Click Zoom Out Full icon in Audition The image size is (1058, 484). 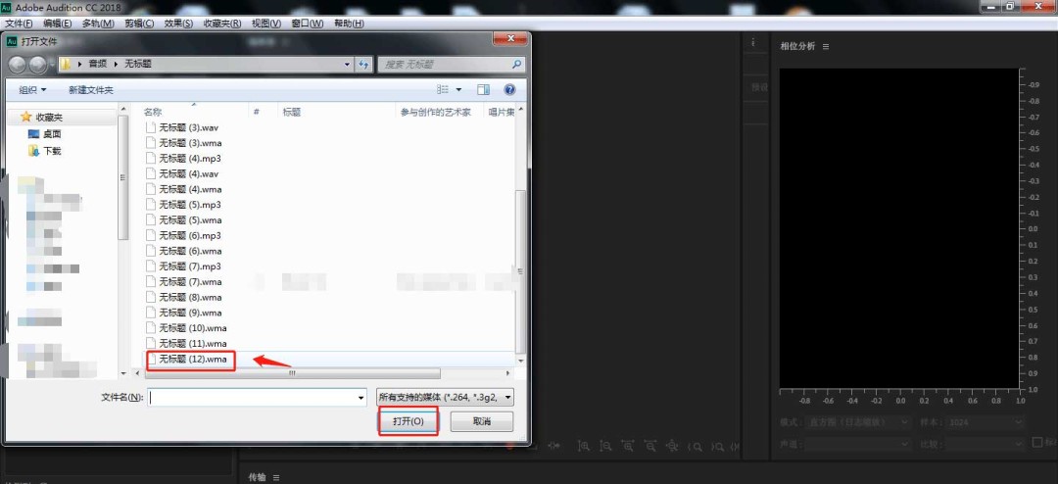(671, 446)
